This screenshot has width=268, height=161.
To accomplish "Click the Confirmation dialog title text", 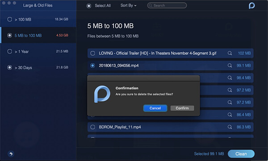I will click(x=127, y=88).
